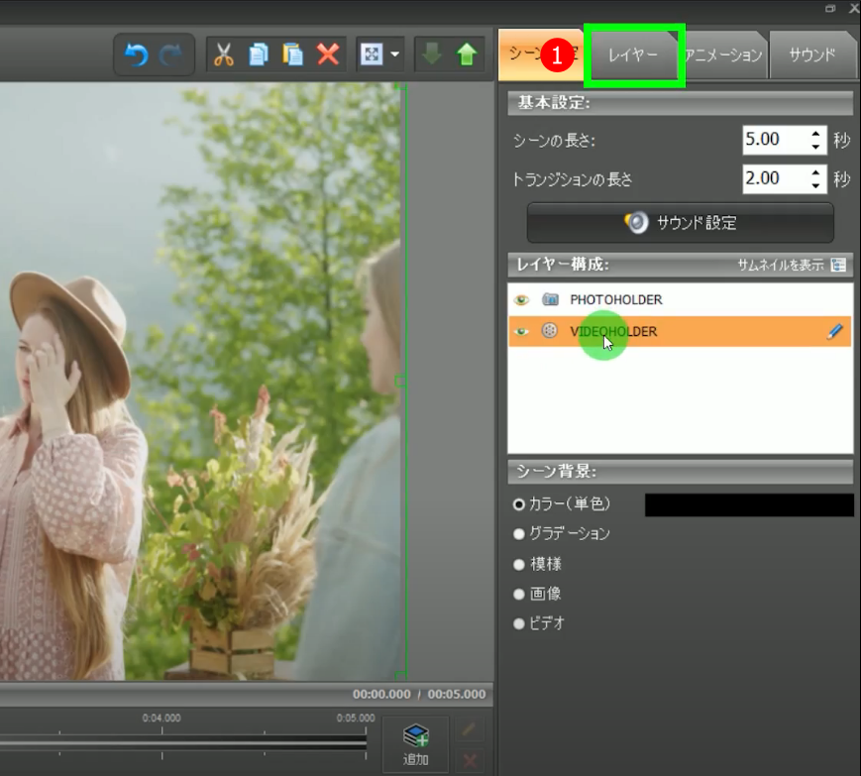Click the paste clipboard icon
The width and height of the screenshot is (861, 776).
point(292,55)
